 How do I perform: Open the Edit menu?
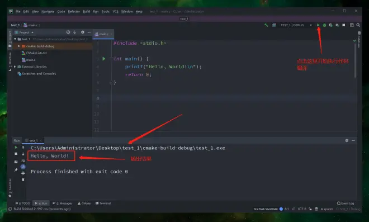pos(26,12)
